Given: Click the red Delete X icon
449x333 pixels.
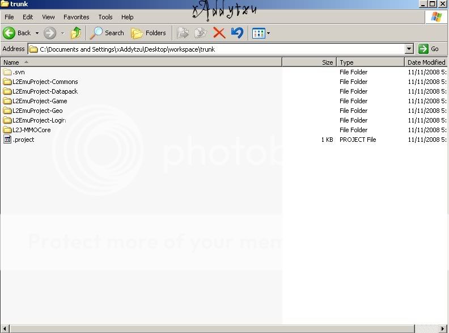Looking at the screenshot, I should point(219,33).
